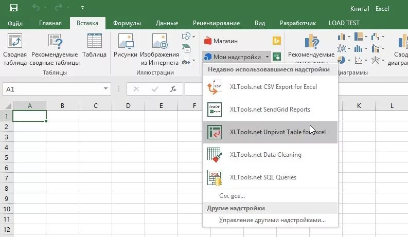Switch to the Рецензирование tab
This screenshot has width=408, height=237.
(x=216, y=23)
